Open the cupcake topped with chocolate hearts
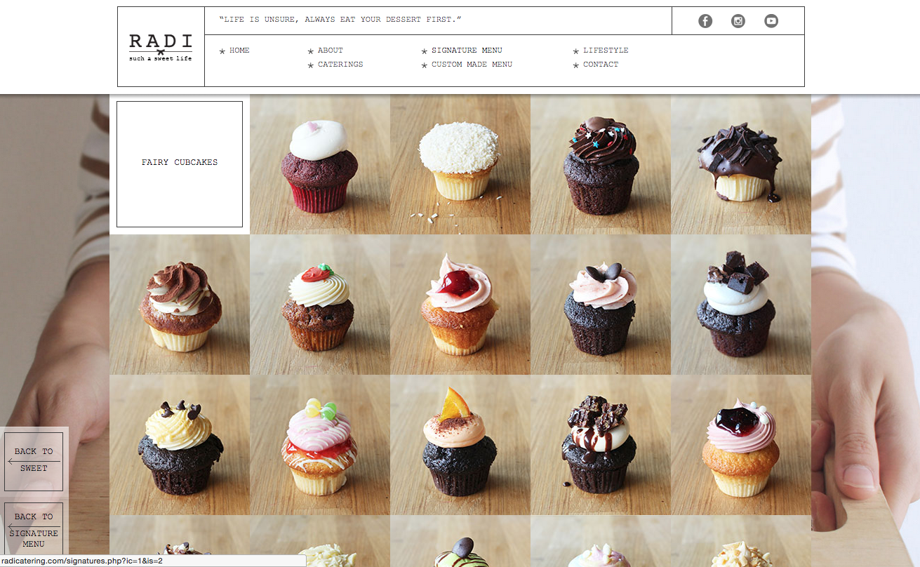This screenshot has width=920, height=567. point(601,305)
